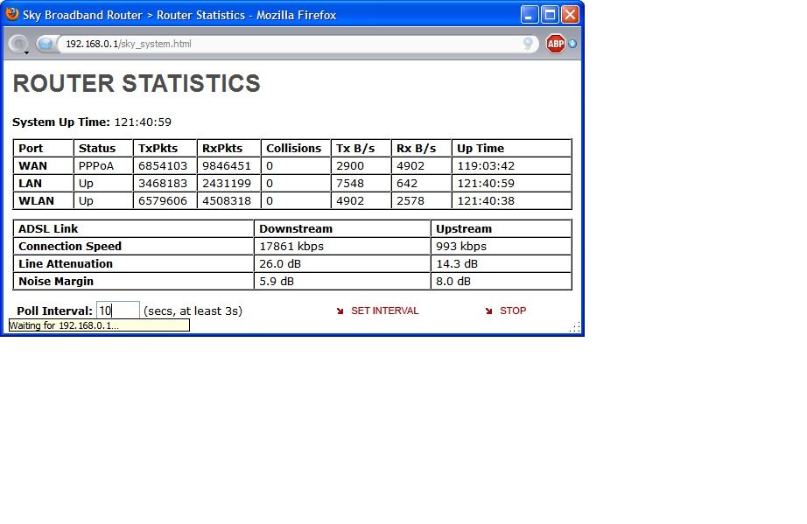The height and width of the screenshot is (524, 807).
Task: Click the icon at the address bar's right end
Action: click(528, 44)
